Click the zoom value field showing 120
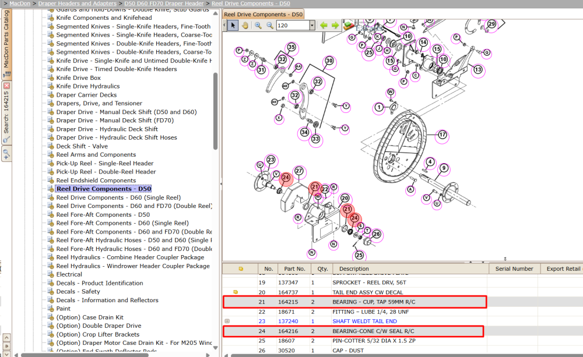 pyautogui.click(x=293, y=25)
